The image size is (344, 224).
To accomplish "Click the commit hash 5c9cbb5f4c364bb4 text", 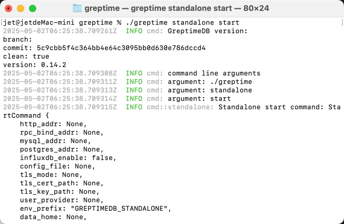I will click(121, 48).
